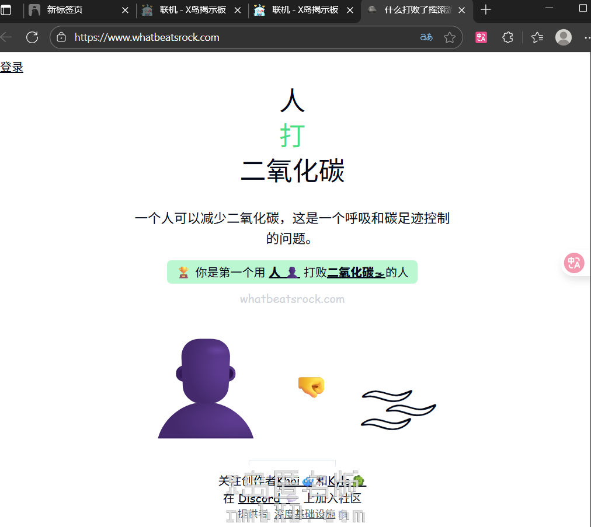Open the Extensions puzzle icon

click(507, 37)
